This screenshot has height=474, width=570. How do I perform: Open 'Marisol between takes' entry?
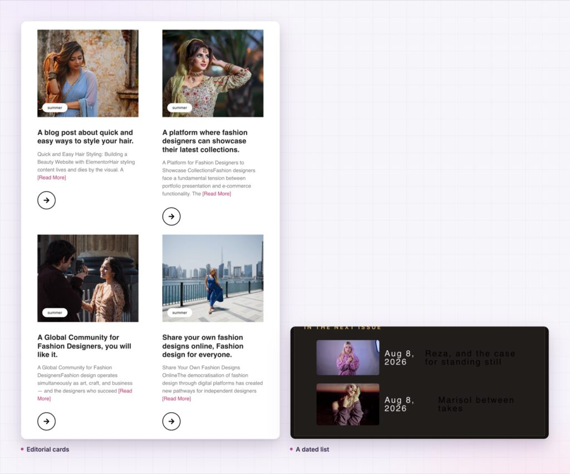tap(476, 404)
